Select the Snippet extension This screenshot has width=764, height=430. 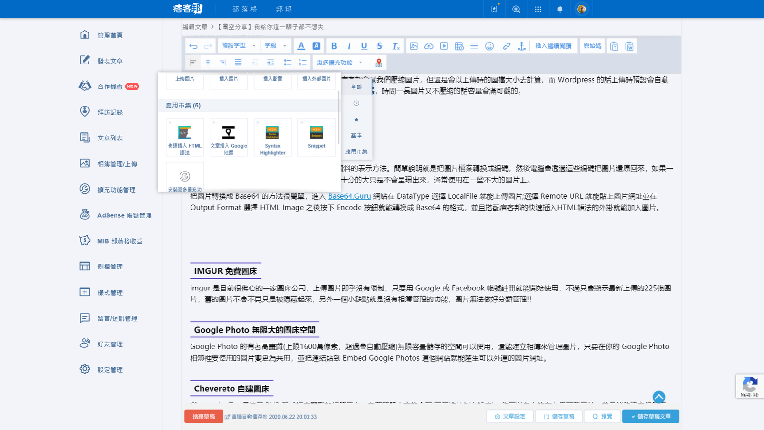pos(316,138)
